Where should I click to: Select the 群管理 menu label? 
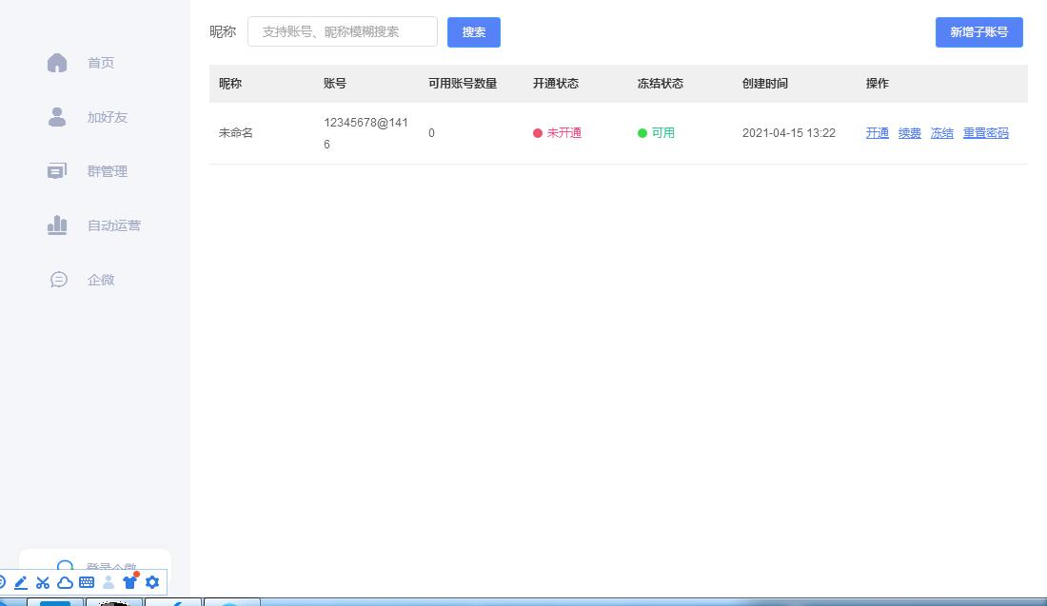pyautogui.click(x=107, y=171)
